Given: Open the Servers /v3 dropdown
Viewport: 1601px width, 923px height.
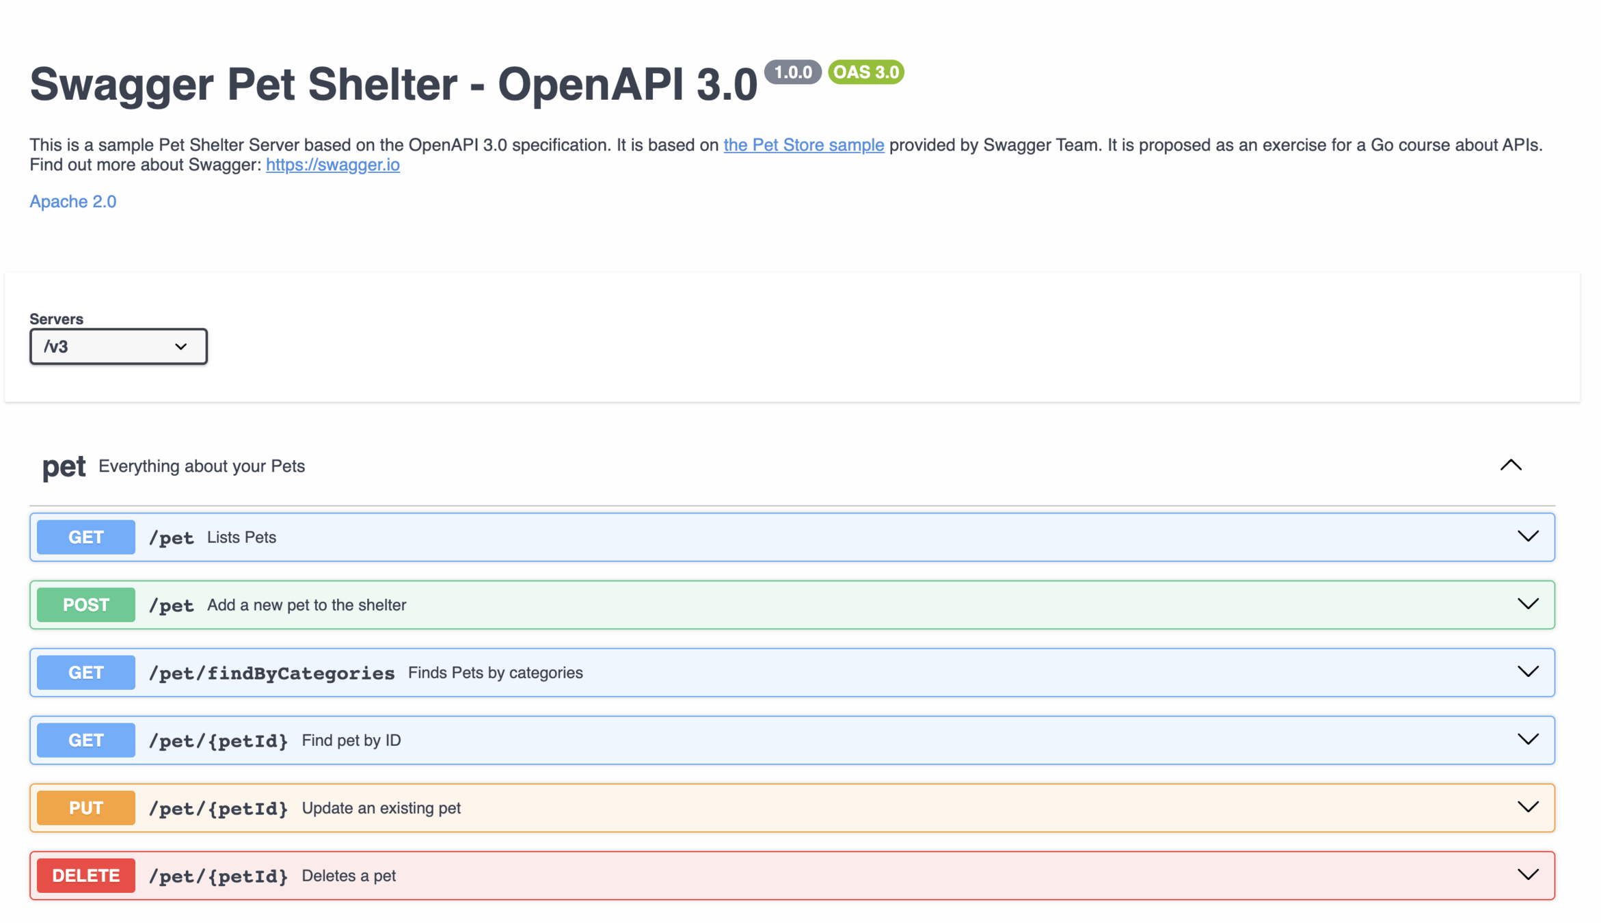Looking at the screenshot, I should (x=118, y=347).
